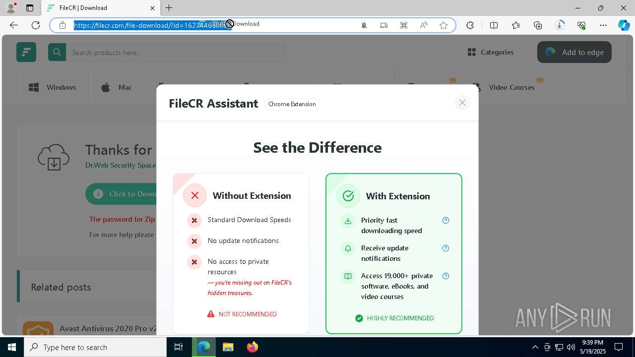635x357 pixels.
Task: Open browser Extensions puzzle icon
Action: 470,25
